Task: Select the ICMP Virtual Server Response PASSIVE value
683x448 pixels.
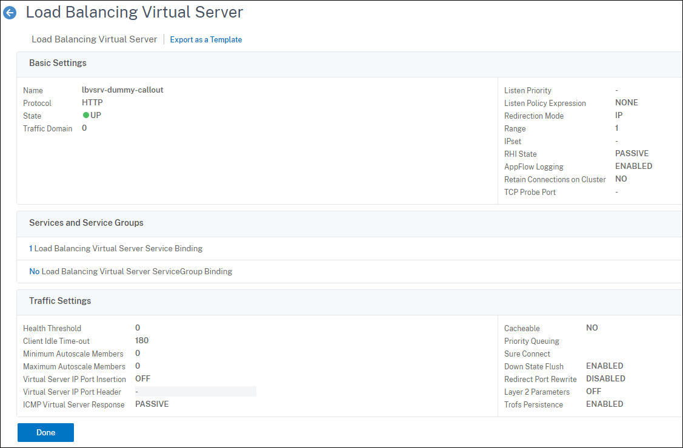Action: (x=152, y=404)
